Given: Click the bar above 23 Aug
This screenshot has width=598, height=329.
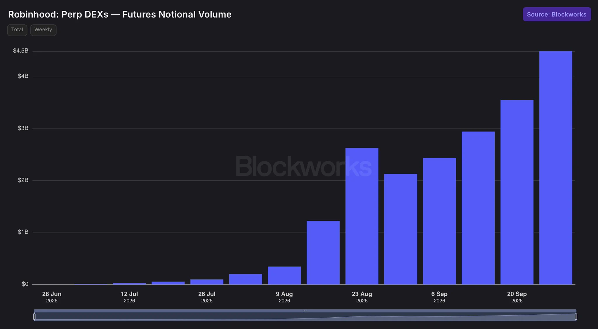Looking at the screenshot, I should click(362, 216).
